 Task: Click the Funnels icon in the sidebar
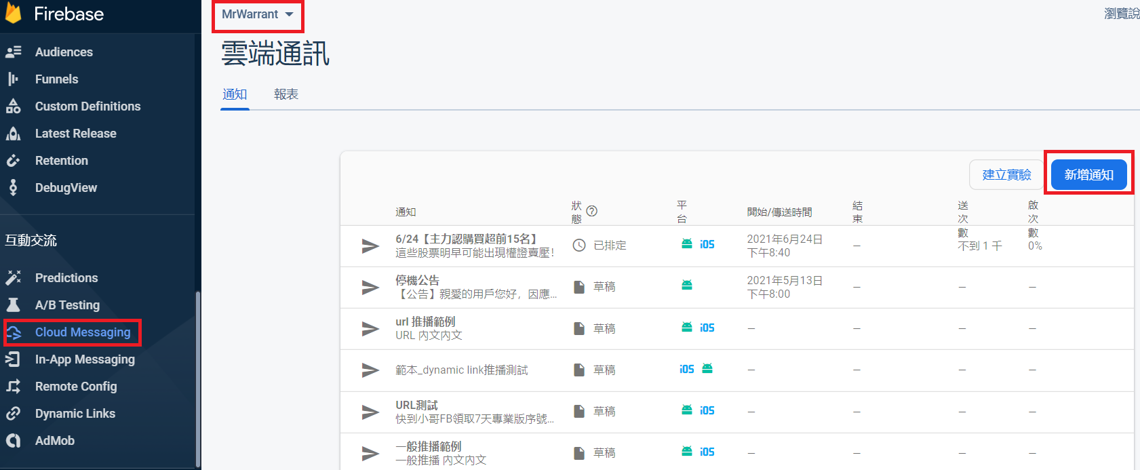coord(13,79)
